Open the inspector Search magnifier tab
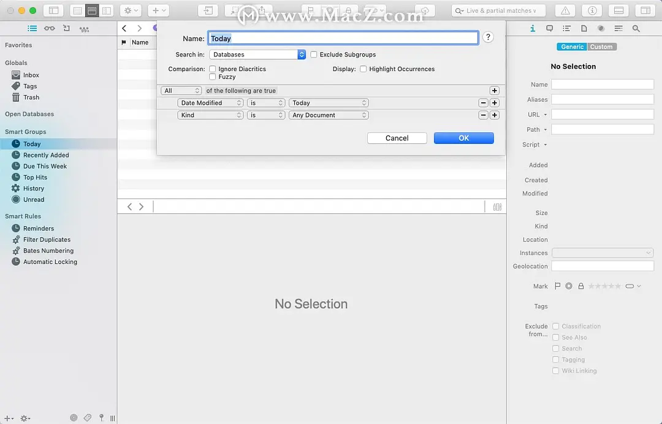662x424 pixels. 636,28
